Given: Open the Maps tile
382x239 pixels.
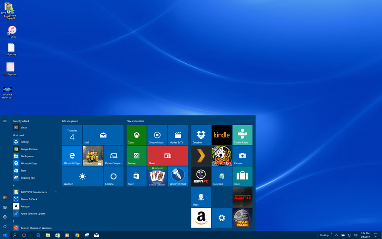Looking at the screenshot, I should (x=201, y=197).
